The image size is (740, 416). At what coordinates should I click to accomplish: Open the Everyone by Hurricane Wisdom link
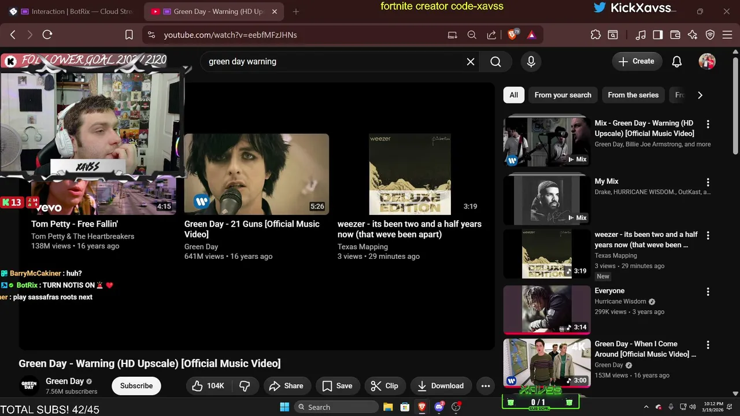click(x=609, y=291)
